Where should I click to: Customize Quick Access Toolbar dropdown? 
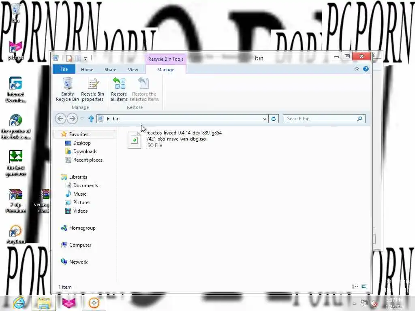pos(86,58)
